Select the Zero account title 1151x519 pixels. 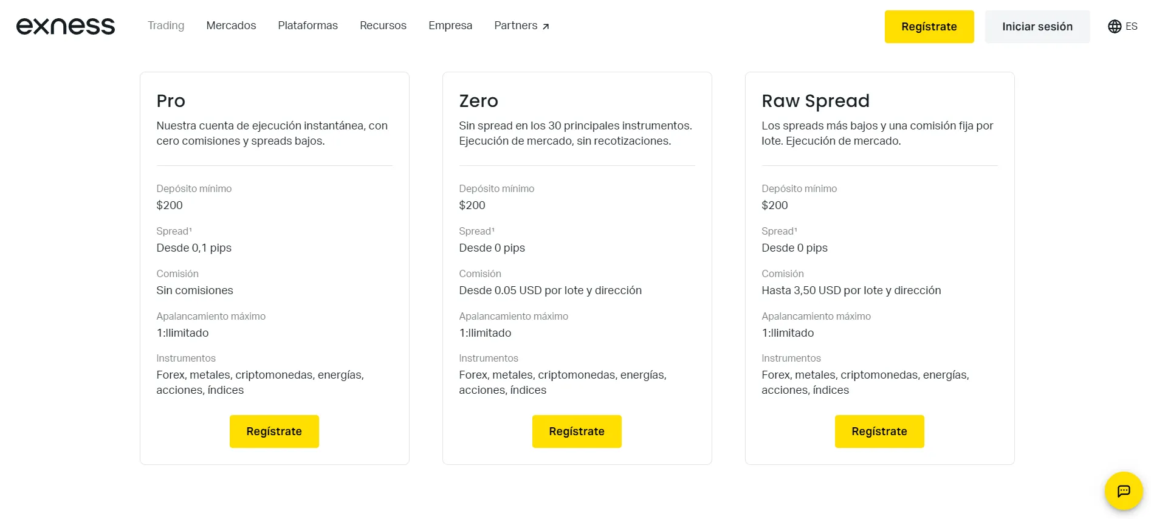pyautogui.click(x=479, y=101)
